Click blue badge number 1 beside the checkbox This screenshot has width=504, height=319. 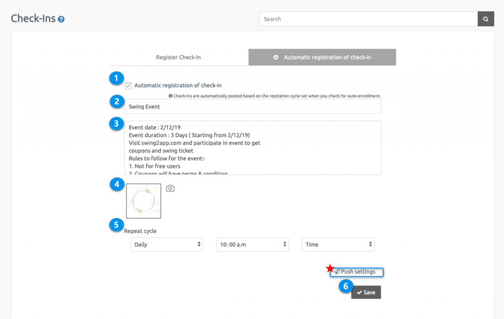[x=116, y=78]
